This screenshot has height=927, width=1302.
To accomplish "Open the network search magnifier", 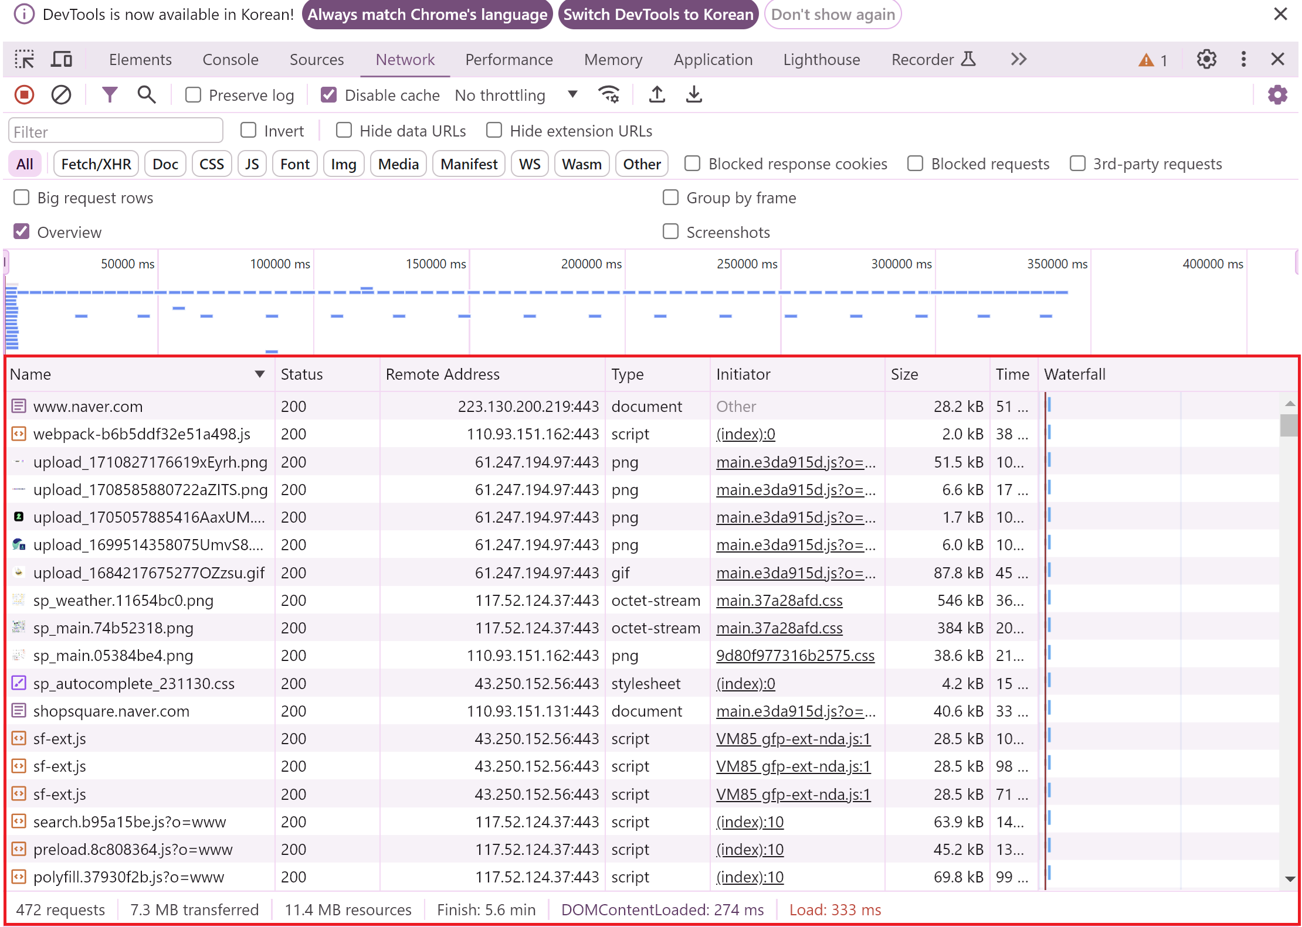I will click(x=146, y=95).
